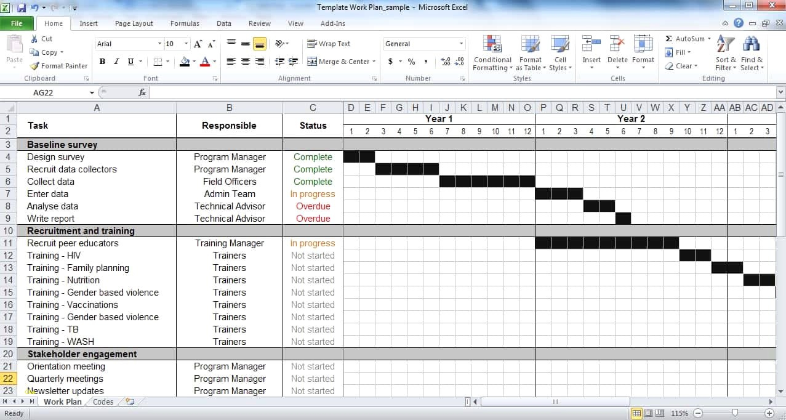Screen dimensions: 786x420
Task: Click the Format Painter icon
Action: tap(35, 66)
